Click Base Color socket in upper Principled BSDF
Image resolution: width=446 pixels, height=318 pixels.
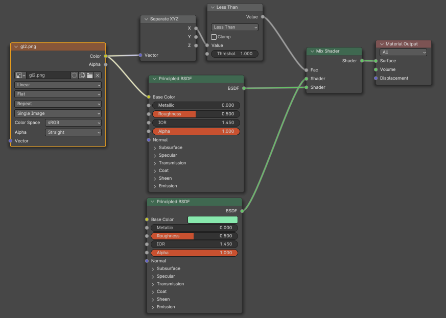click(x=149, y=97)
